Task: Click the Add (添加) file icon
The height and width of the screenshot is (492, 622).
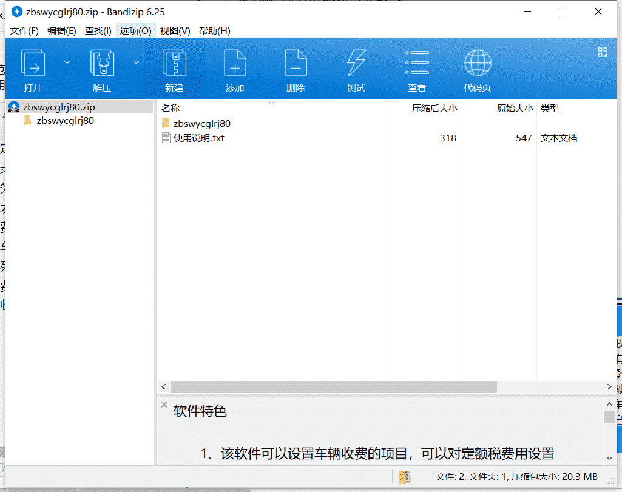Action: click(235, 62)
